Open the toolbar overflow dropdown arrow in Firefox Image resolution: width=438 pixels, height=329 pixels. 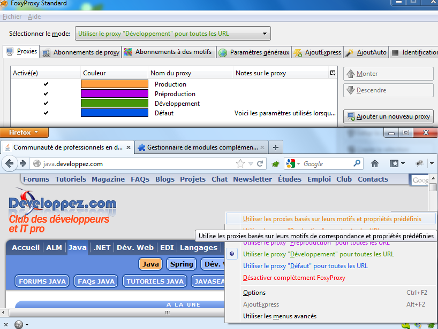pyautogui.click(x=432, y=163)
